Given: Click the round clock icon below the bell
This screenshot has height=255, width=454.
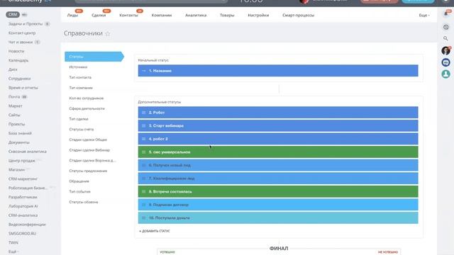Looking at the screenshot, I should [445, 27].
